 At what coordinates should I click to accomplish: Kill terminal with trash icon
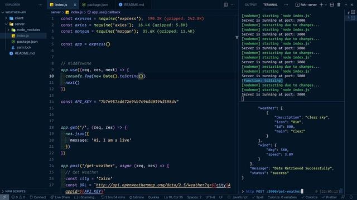(x=339, y=4)
